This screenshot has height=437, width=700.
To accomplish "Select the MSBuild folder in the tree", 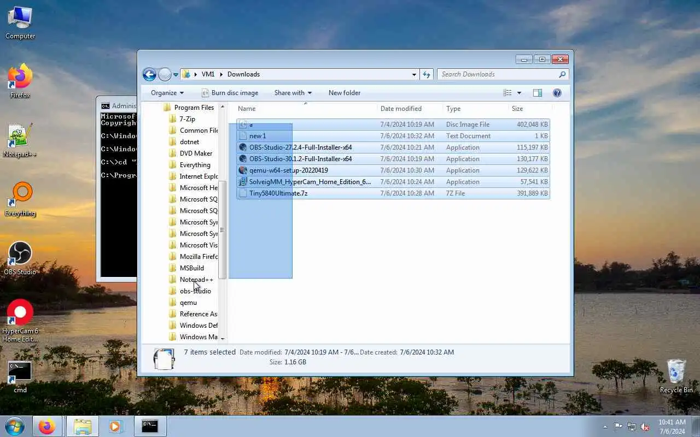I will click(186, 268).
